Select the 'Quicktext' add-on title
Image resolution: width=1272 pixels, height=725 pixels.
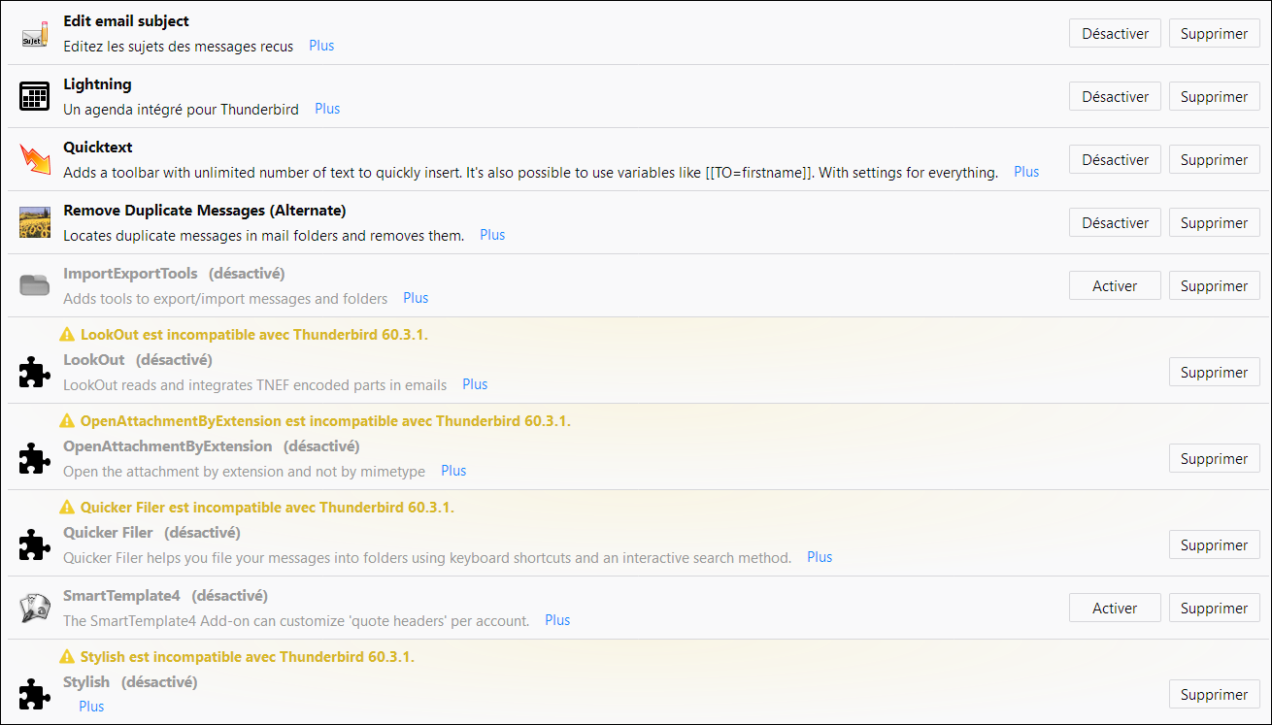[x=98, y=148]
